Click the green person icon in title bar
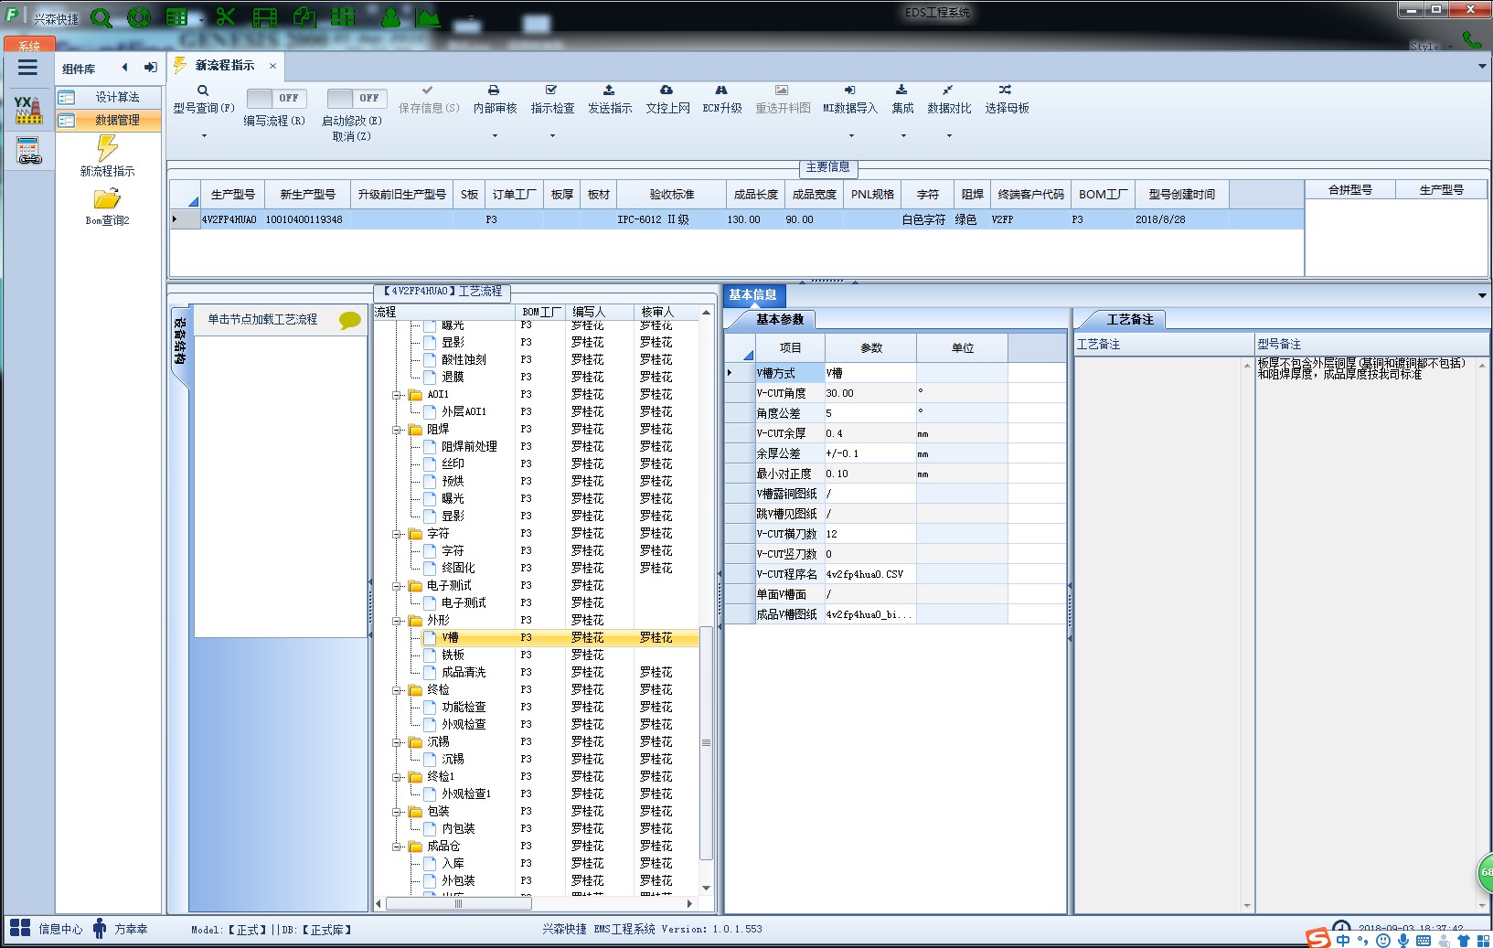The height and width of the screenshot is (948, 1493). pos(390,17)
